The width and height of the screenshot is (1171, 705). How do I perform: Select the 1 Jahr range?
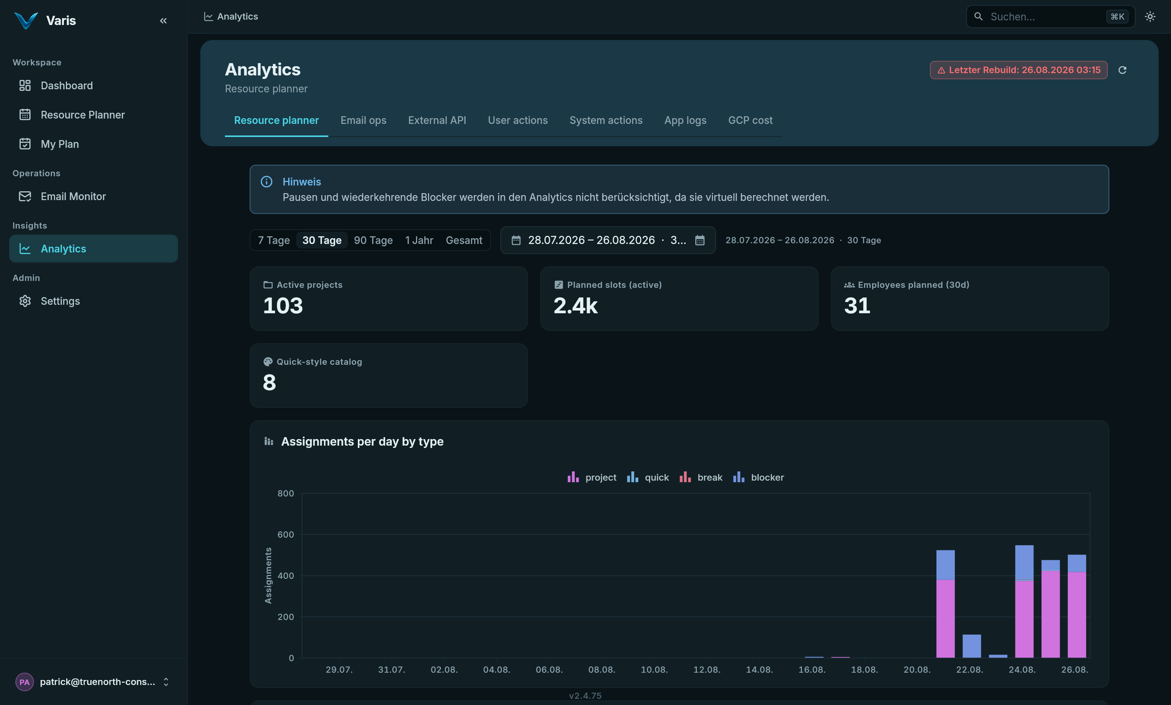(x=419, y=240)
